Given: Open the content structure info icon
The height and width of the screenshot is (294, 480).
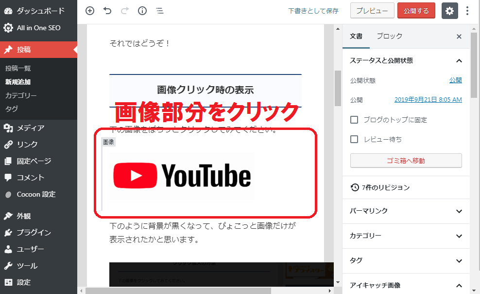Looking at the screenshot, I should [x=142, y=11].
